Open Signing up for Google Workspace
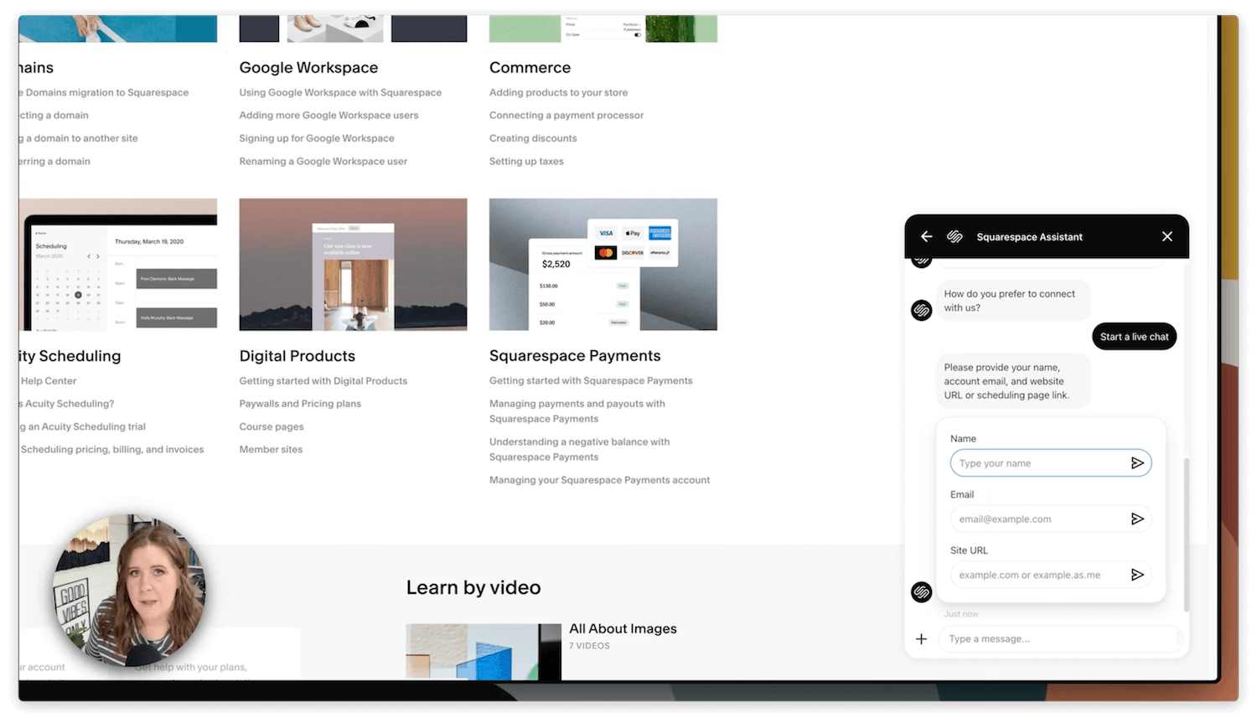Screen dimensions: 1257x723 317,138
